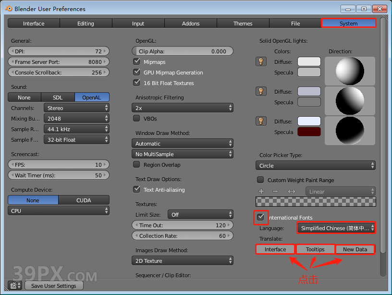Viewport: 392px width, 295px height.
Task: Open the Anisotropic Filtering dropdown
Action: (x=183, y=108)
